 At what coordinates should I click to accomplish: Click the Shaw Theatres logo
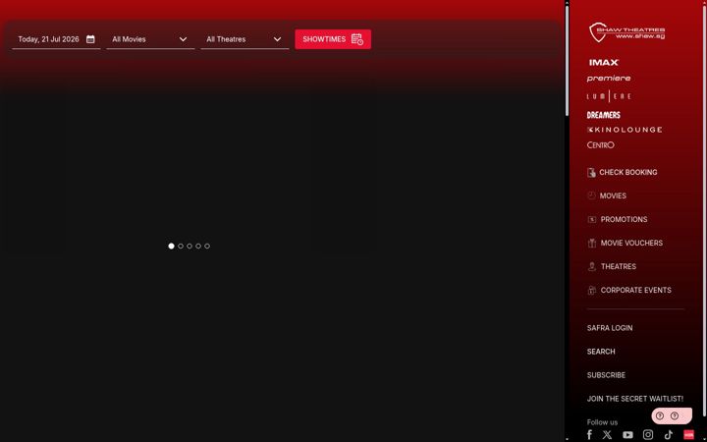click(626, 32)
